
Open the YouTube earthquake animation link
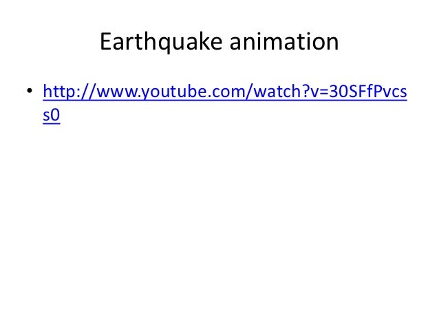point(225,92)
